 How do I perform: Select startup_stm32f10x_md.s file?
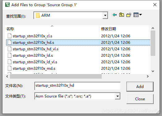point(34,68)
